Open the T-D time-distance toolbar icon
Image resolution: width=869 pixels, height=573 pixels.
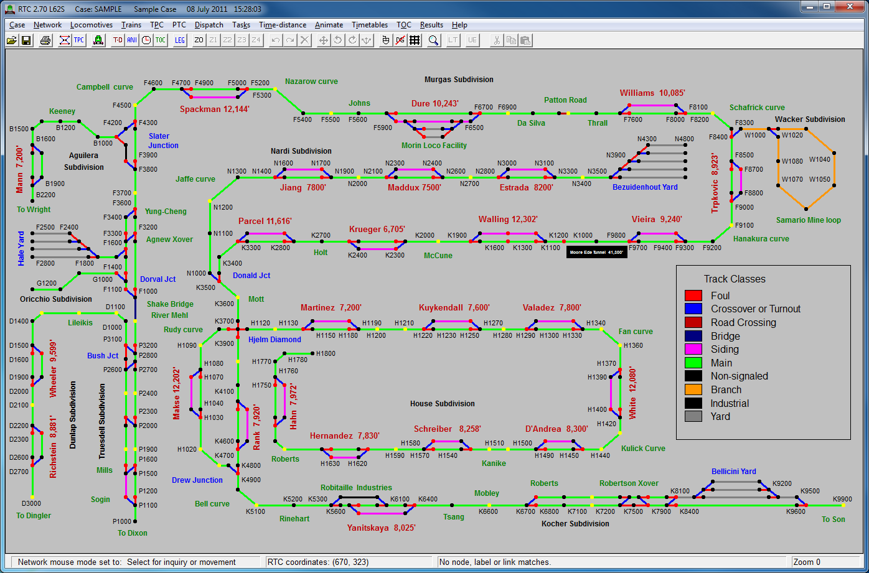click(118, 40)
